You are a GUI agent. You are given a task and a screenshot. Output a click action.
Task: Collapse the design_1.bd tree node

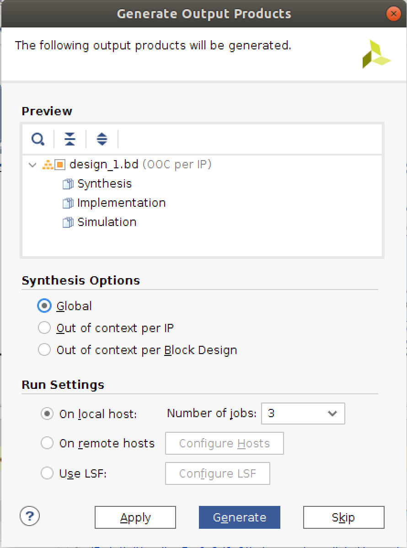[x=32, y=165]
